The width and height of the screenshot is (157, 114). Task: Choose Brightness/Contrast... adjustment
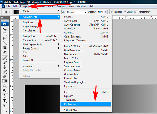point(86,40)
